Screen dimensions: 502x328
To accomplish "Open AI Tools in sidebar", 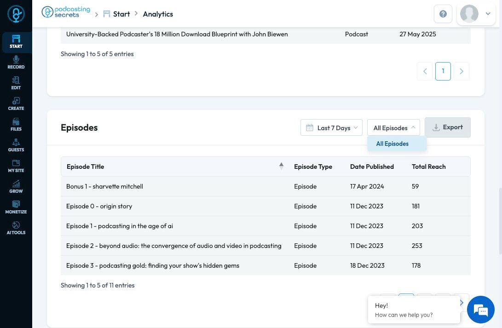I will [x=16, y=228].
